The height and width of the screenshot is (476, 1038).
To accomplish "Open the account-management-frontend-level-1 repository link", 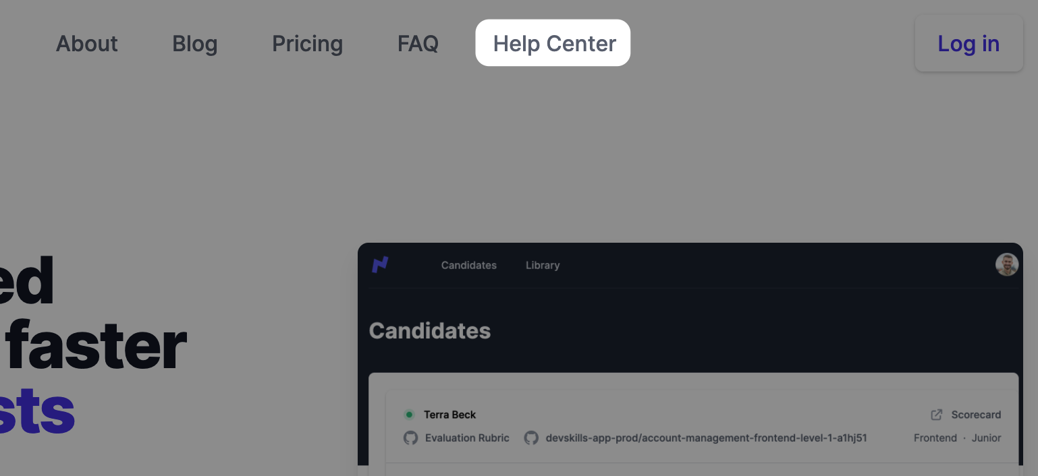I will point(707,438).
